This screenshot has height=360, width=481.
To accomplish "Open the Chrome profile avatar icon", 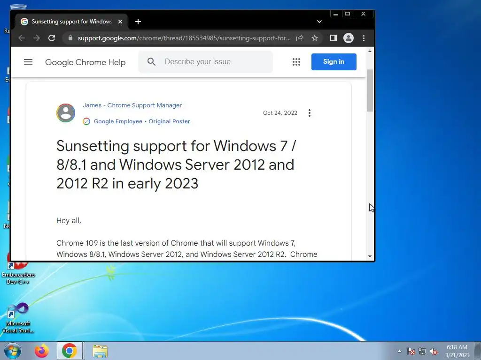I will pos(349,38).
